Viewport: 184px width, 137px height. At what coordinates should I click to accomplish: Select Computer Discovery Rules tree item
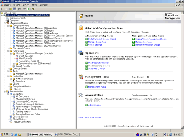[28, 114]
